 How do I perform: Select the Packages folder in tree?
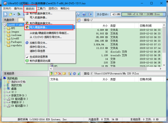coord(16,42)
